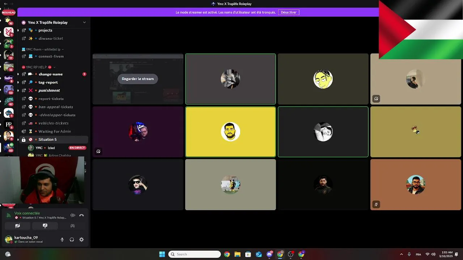463x260 pixels.
Task: Deafen audio with the headphones icon
Action: [72, 239]
